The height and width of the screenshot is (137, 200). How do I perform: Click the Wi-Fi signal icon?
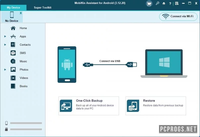point(165,16)
